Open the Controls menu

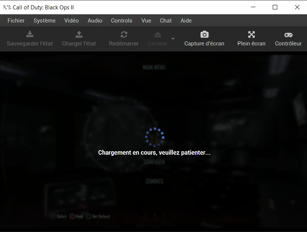(122, 21)
